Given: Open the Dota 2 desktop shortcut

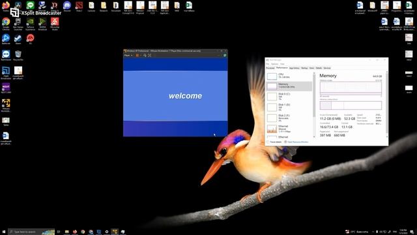Looking at the screenshot, I should [x=79, y=7].
